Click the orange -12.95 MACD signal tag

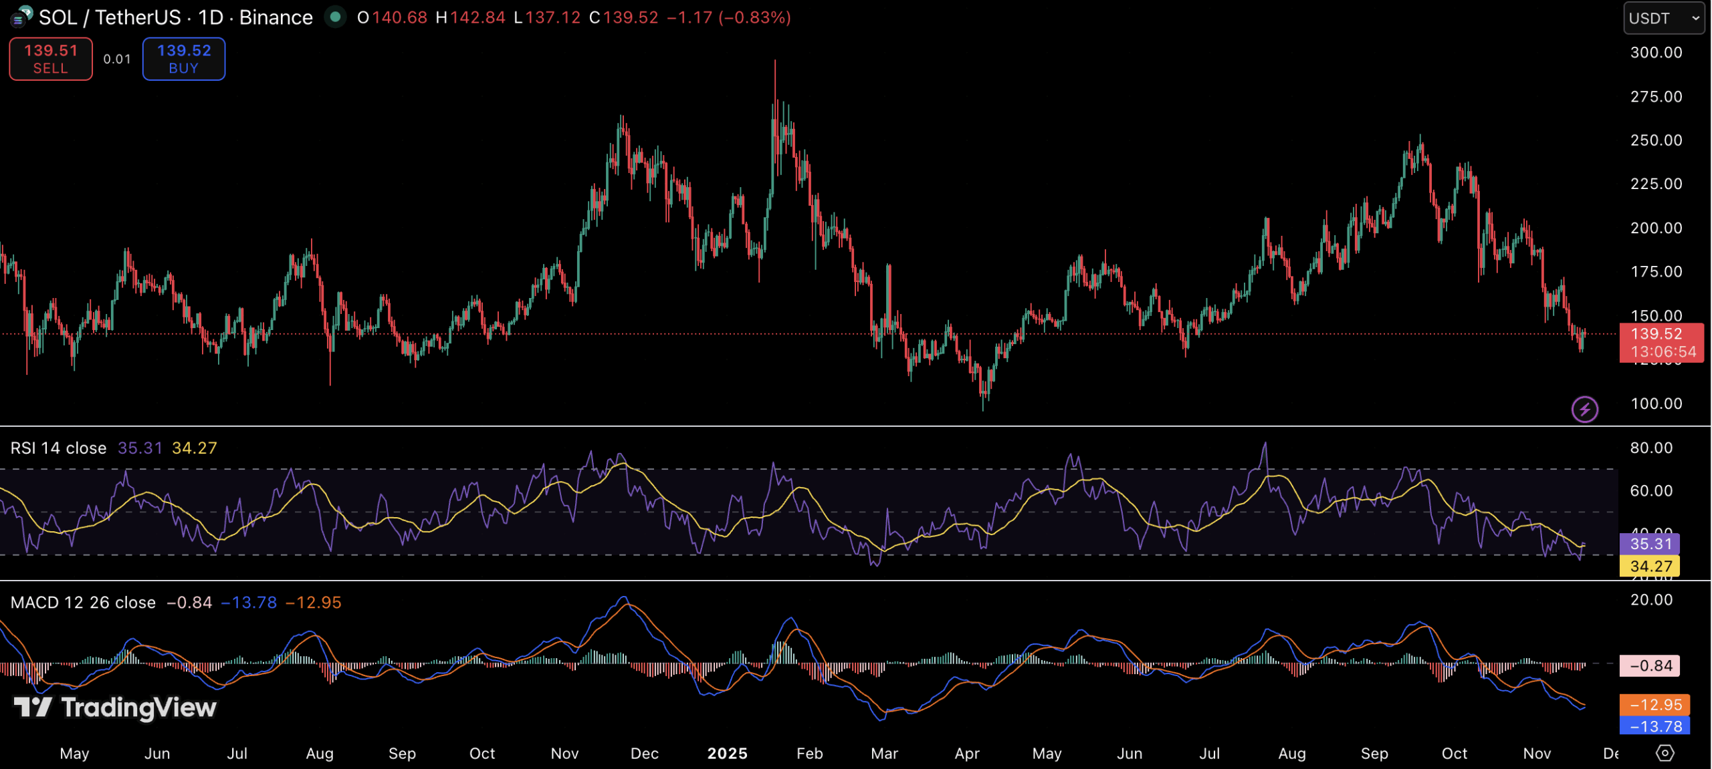coord(1654,704)
